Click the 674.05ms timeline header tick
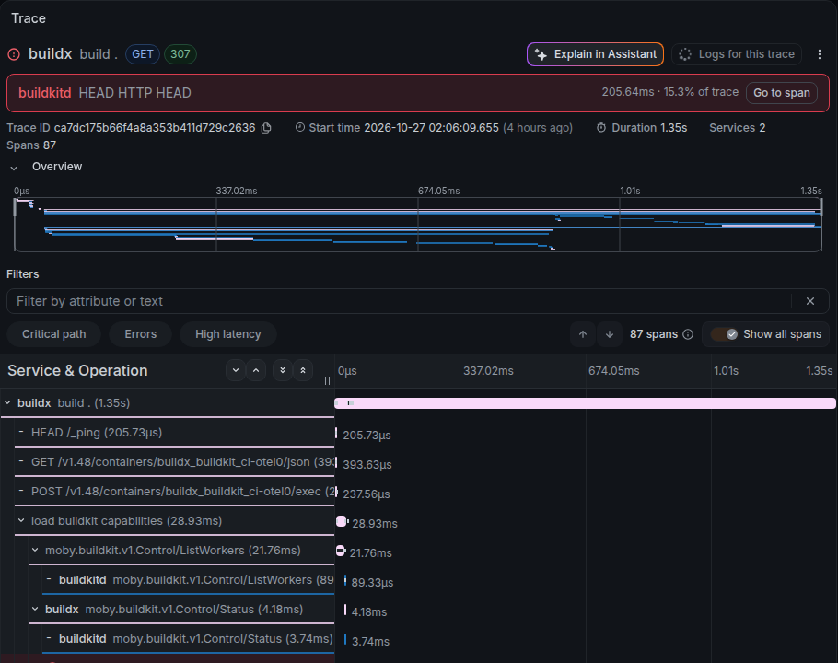 [x=613, y=371]
